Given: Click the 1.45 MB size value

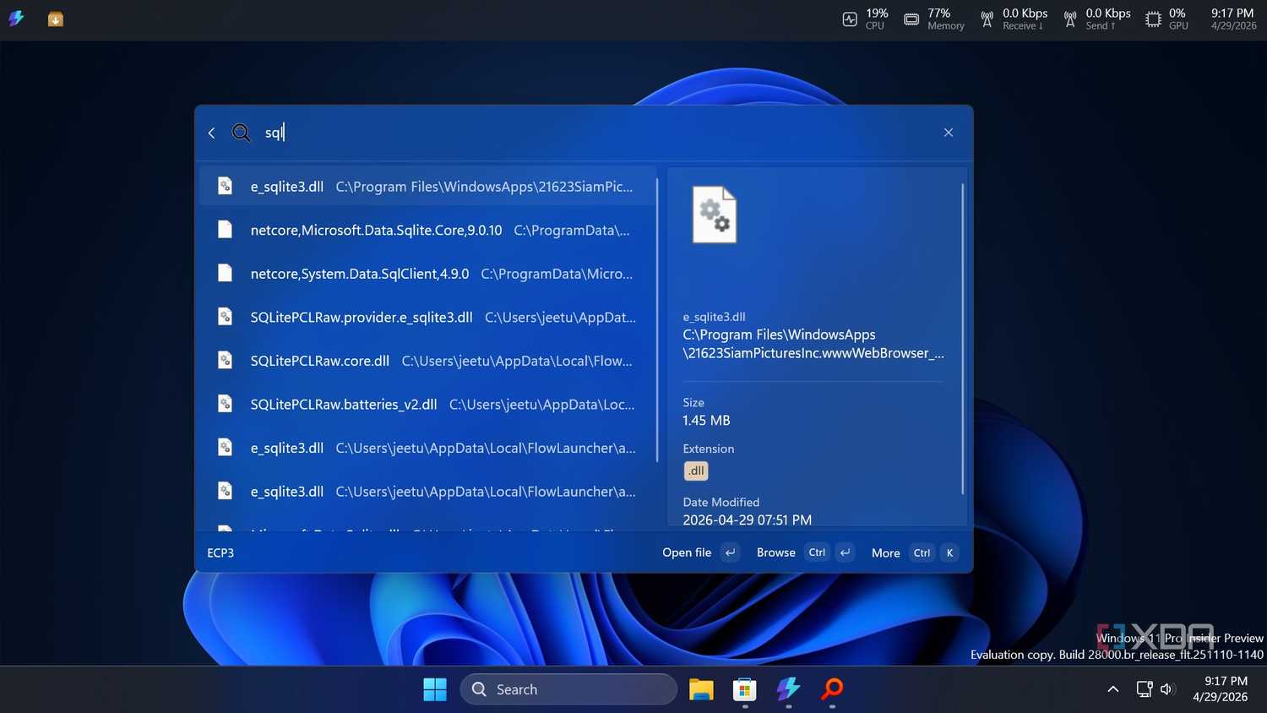Looking at the screenshot, I should pyautogui.click(x=706, y=421).
